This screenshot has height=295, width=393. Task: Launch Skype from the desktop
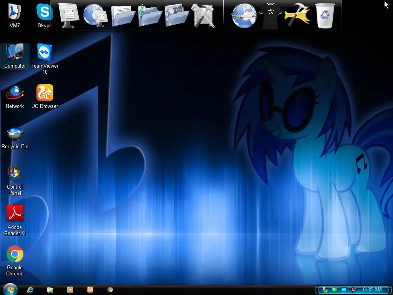pos(45,15)
